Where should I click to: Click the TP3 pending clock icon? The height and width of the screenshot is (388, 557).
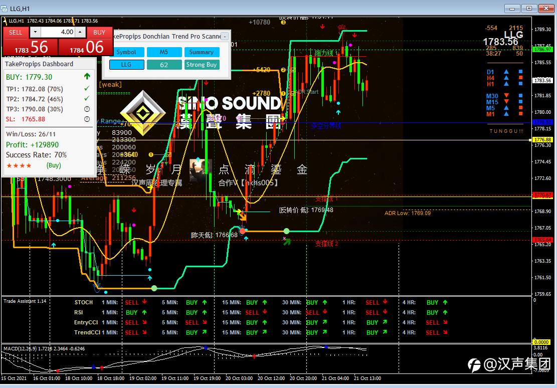[87, 109]
